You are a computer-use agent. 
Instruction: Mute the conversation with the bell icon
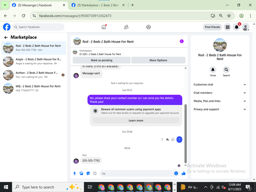pyautogui.click(x=213, y=70)
